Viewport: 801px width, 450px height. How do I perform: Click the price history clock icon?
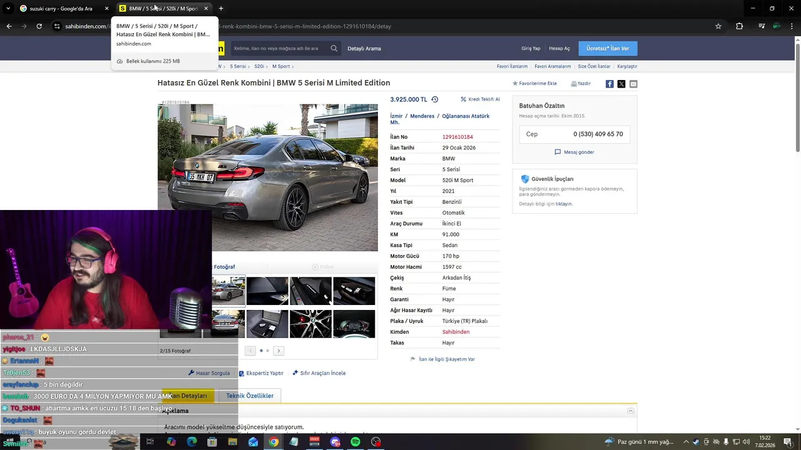[435, 99]
